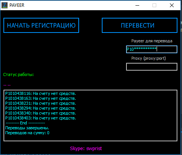182x155 pixels.
Task: Click the magenta dashes status indicator
Action: pos(7,85)
